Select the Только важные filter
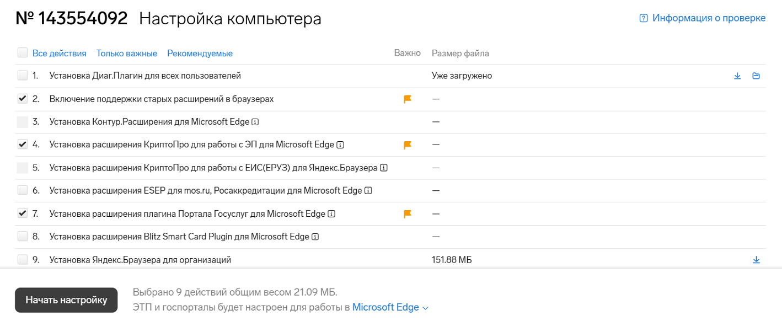782x326 pixels. coord(127,54)
